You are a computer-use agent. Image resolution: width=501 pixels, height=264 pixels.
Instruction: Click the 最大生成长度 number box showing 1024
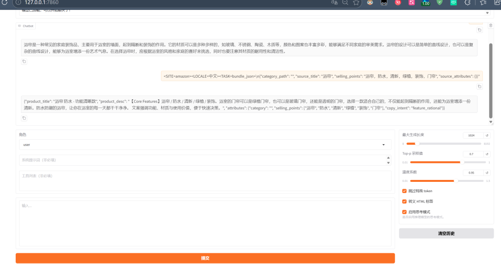coord(473,135)
